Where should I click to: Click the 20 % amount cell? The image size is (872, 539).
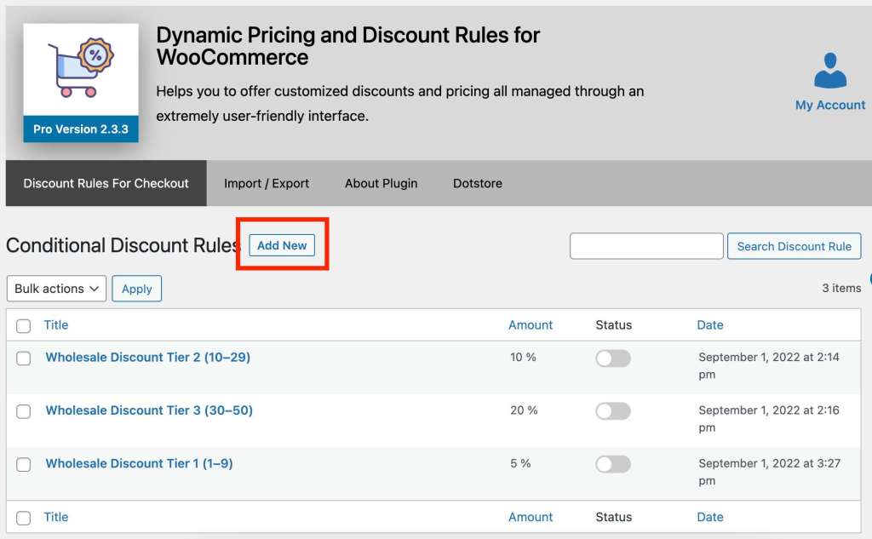pos(524,410)
